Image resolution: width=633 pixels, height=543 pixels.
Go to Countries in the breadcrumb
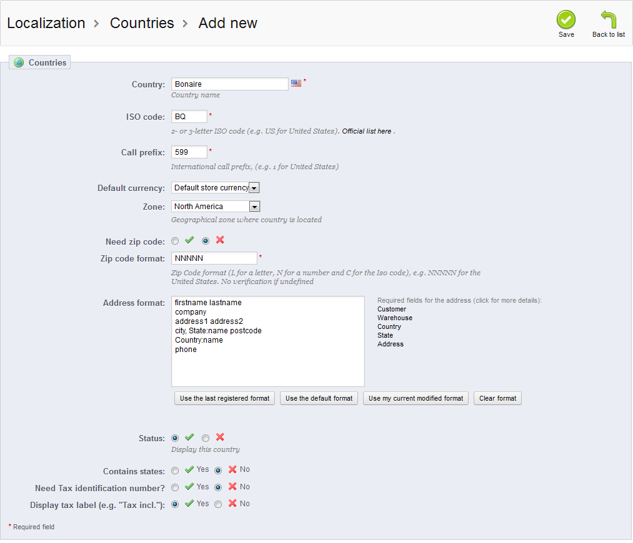142,23
